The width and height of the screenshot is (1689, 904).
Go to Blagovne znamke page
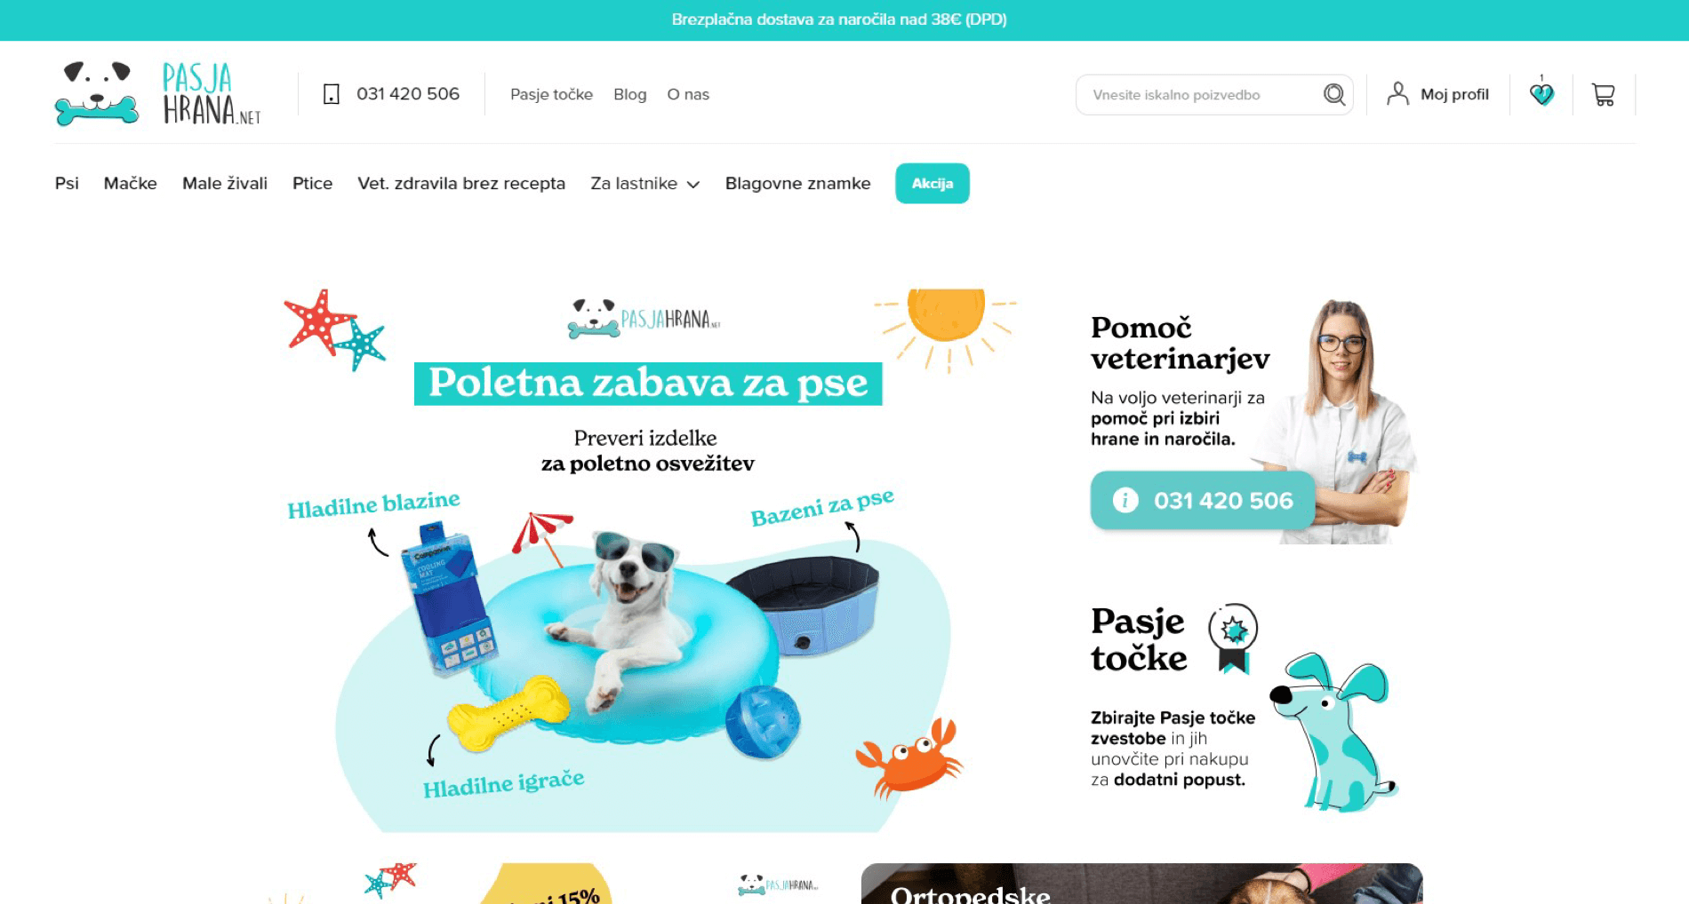pos(798,184)
